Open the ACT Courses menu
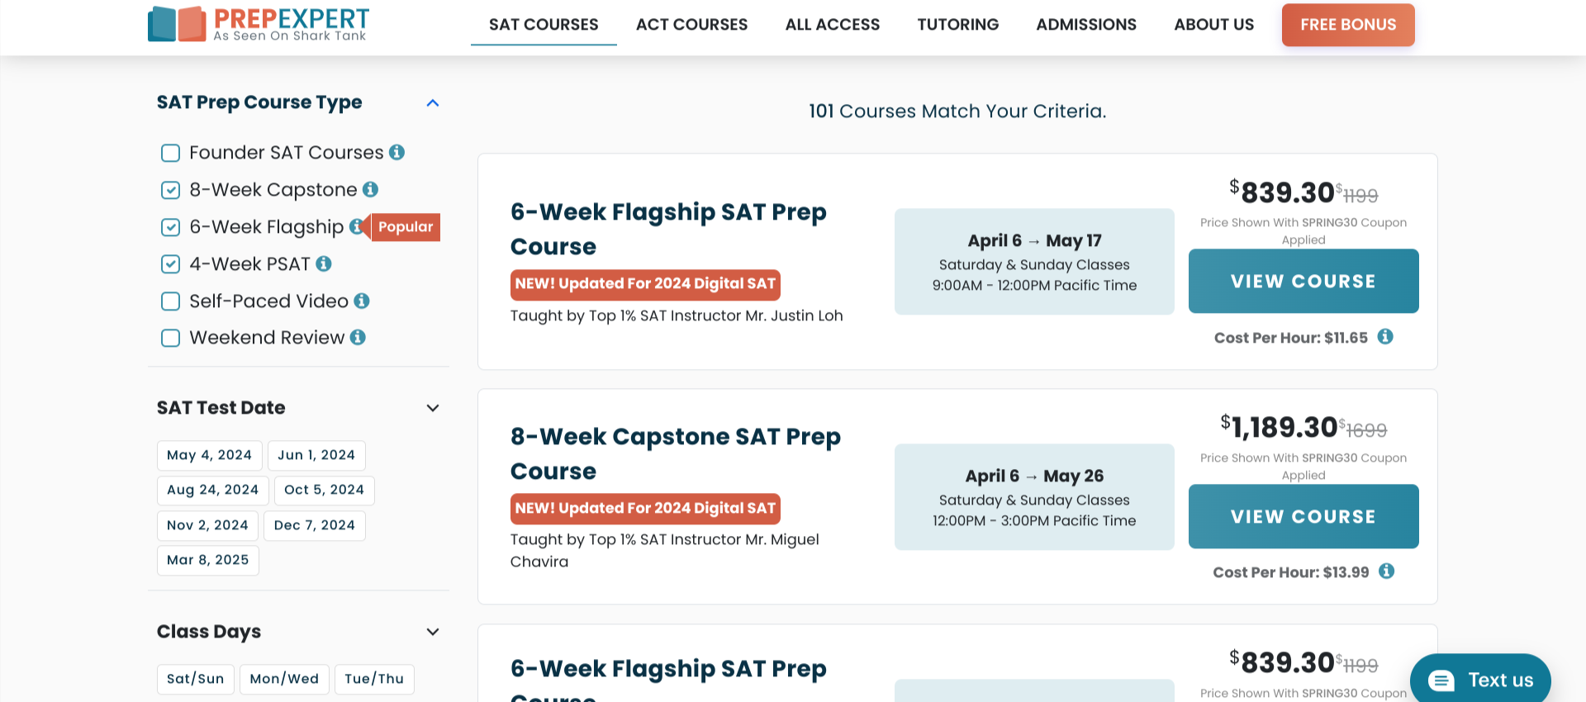 691,25
